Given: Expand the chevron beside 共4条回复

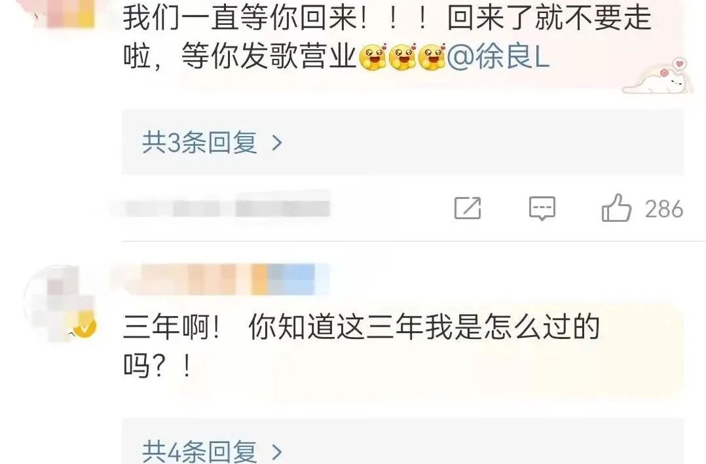Looking at the screenshot, I should (277, 452).
